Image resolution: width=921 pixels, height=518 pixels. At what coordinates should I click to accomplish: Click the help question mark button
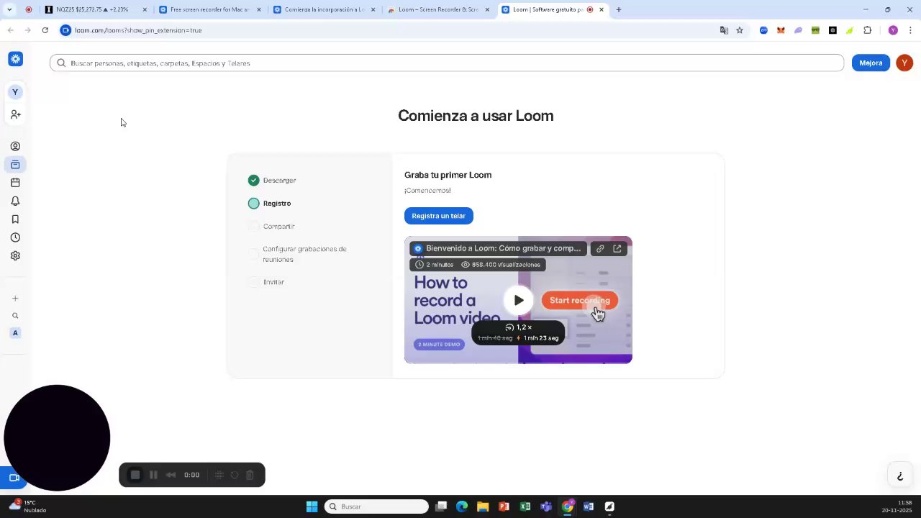point(899,476)
